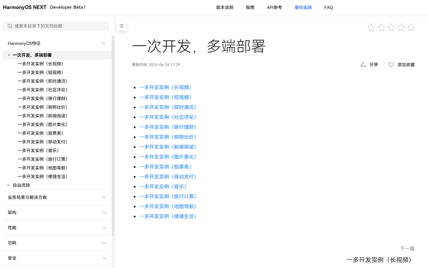Image resolution: width=429 pixels, height=268 pixels.
Task: Collapse the HarmonyOS特征 section chevron
Action: pyautogui.click(x=104, y=43)
